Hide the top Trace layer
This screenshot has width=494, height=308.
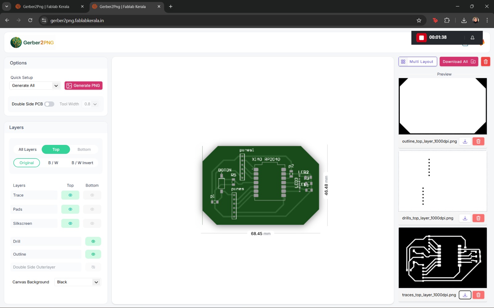[x=70, y=195]
